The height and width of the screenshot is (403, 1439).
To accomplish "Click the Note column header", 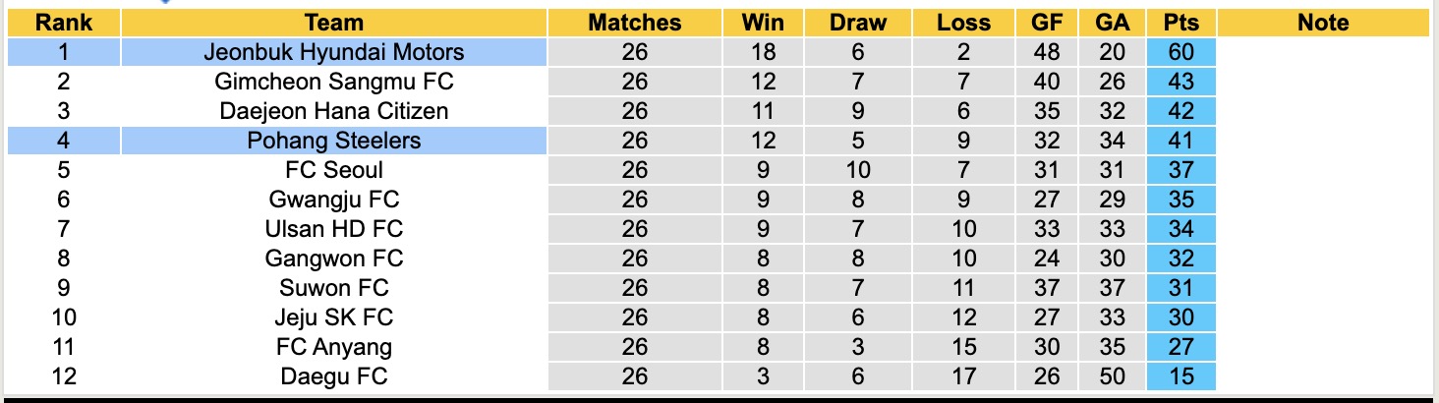I will (1323, 23).
